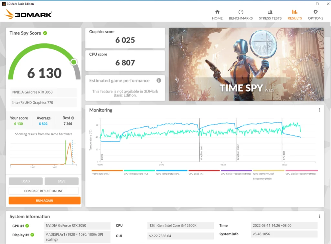This screenshot has width=331, height=244.
Task: Click the Average score 6 802
Action: tap(43, 124)
